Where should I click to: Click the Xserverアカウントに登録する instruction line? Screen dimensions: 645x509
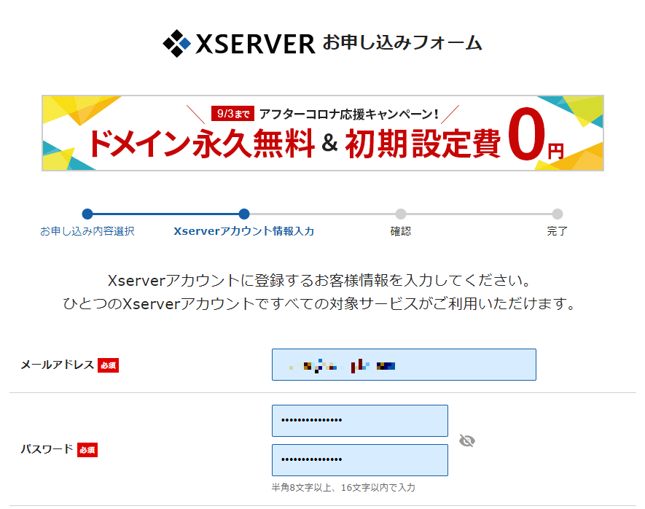(319, 280)
